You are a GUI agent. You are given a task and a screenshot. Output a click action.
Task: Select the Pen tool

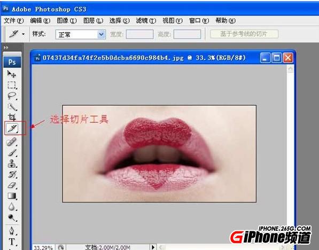pos(12,231)
